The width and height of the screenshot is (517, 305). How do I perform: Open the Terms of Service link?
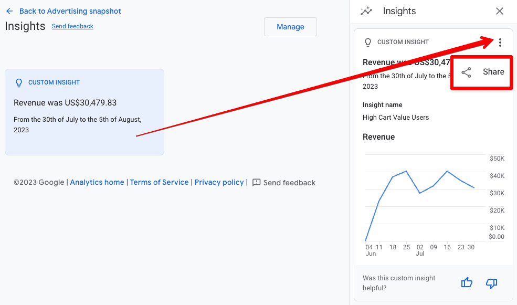[x=159, y=182]
